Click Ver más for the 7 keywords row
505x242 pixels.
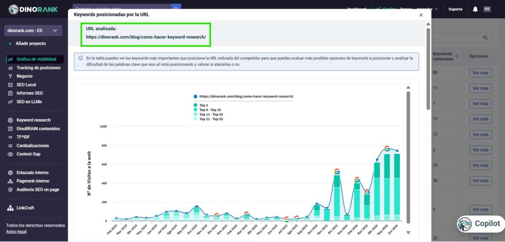click(x=480, y=104)
